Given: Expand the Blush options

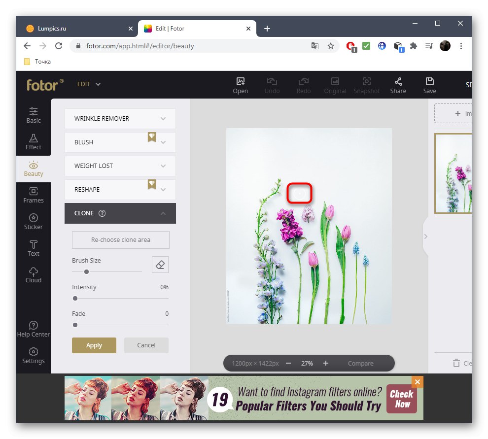Looking at the screenshot, I should [x=120, y=142].
